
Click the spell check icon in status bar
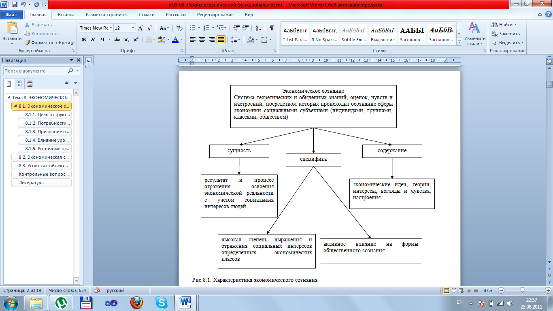tap(97, 290)
